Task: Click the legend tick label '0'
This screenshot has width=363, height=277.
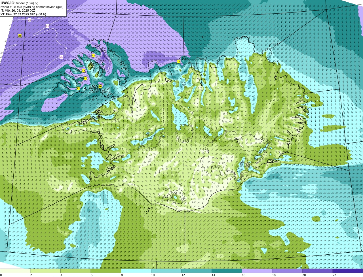Action: (x=1, y=275)
